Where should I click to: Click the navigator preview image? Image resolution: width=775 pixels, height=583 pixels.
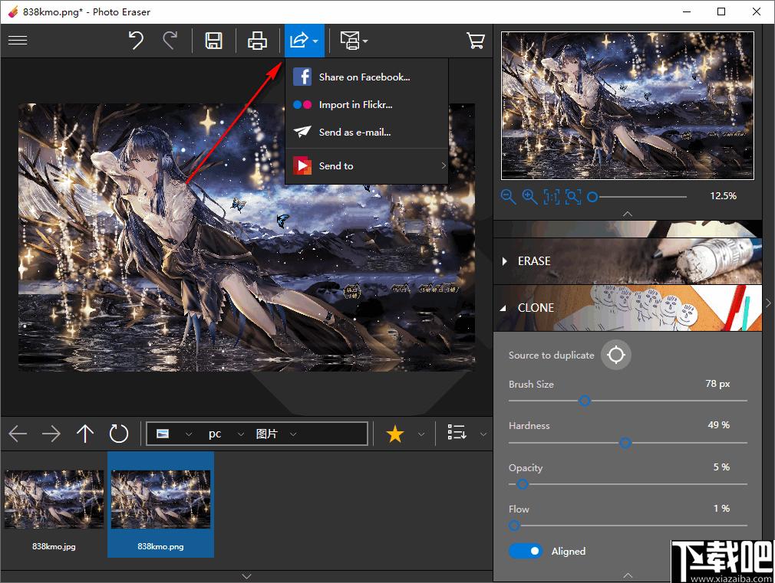[x=627, y=106]
